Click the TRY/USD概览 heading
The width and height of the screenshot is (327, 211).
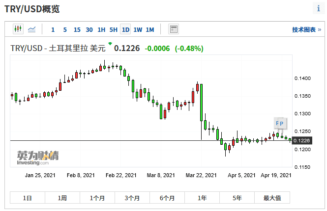point(32,9)
